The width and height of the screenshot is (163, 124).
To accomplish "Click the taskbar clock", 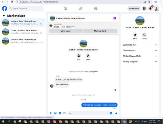I will (152, 121).
